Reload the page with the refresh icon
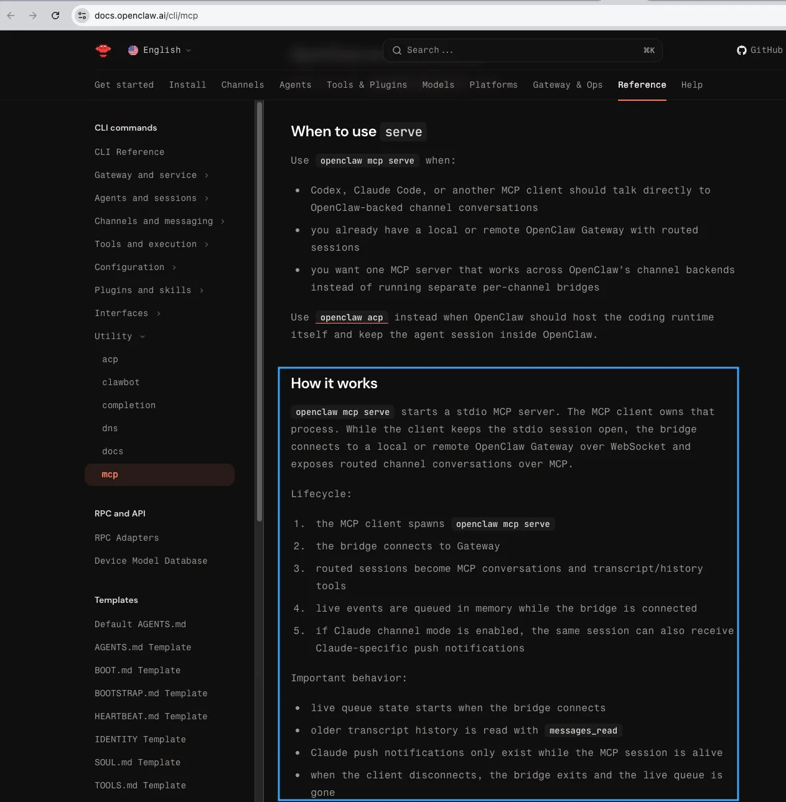This screenshot has width=786, height=802. pyautogui.click(x=55, y=15)
